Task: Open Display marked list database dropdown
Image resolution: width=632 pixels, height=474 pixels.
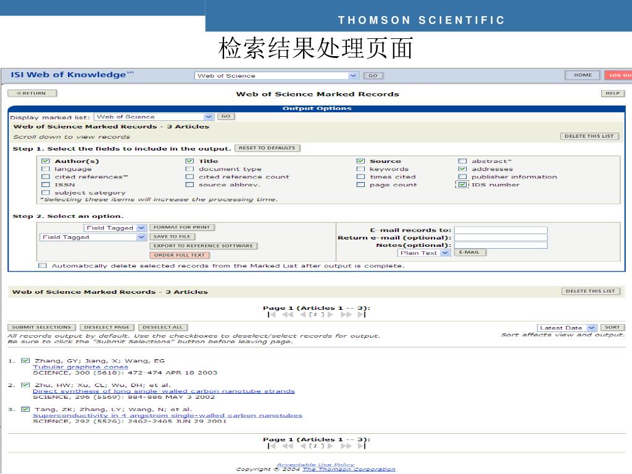Action: click(208, 117)
